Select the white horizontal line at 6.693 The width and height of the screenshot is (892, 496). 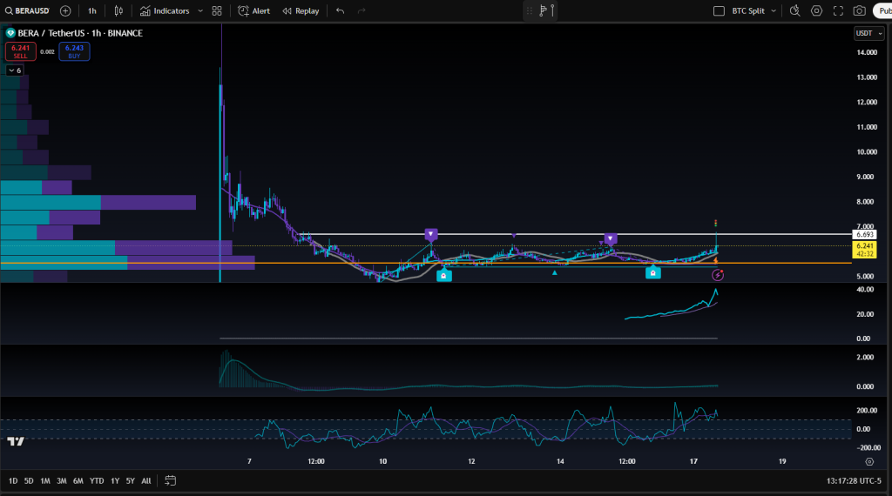pos(575,234)
